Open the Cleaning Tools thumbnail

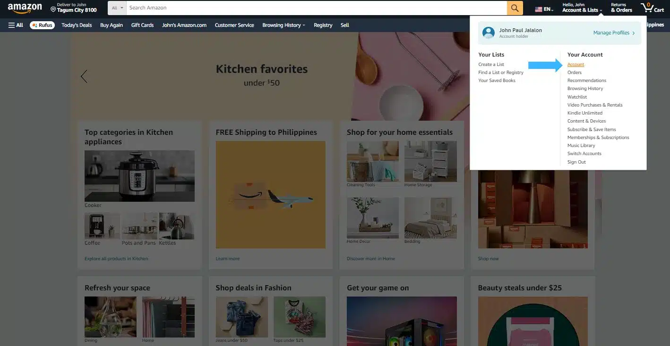point(373,161)
